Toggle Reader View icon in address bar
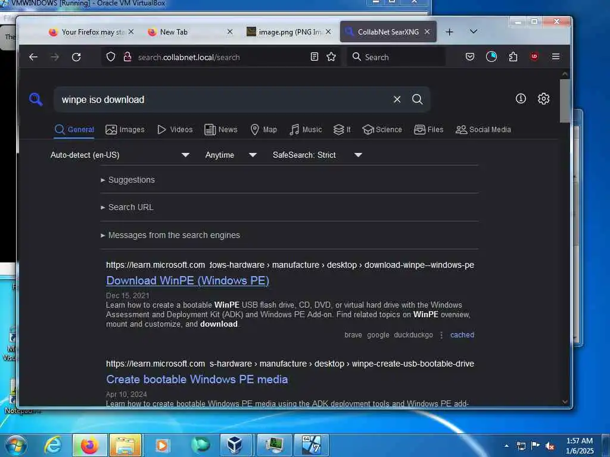Image resolution: width=610 pixels, height=457 pixels. [x=315, y=57]
